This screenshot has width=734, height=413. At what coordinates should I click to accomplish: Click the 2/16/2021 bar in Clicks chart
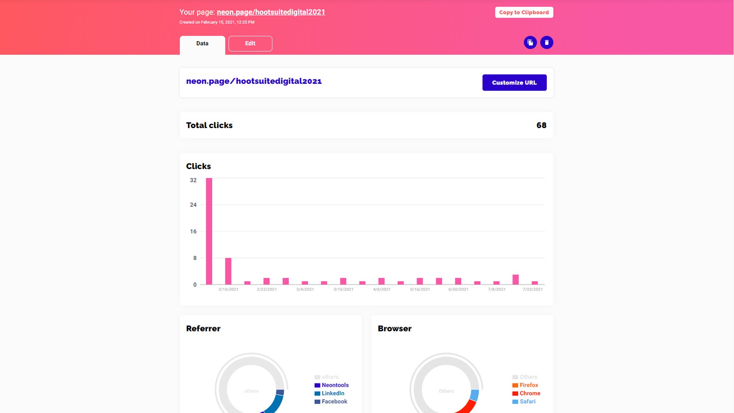tap(228, 271)
